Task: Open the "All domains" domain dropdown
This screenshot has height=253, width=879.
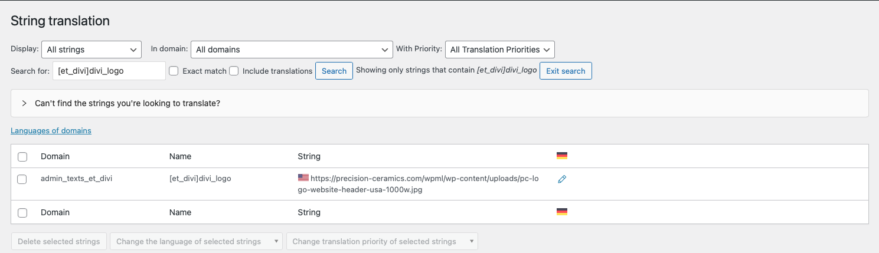Action: point(292,50)
